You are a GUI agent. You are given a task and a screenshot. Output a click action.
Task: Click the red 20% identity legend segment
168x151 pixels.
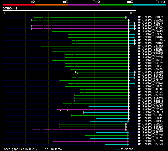(19, 5)
